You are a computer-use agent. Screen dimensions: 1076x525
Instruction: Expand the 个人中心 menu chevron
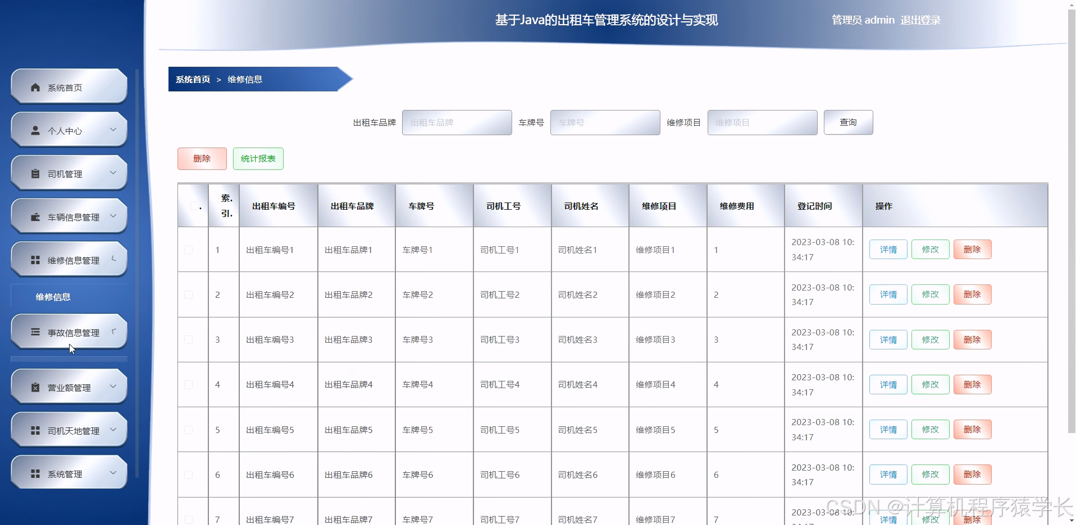coord(113,130)
